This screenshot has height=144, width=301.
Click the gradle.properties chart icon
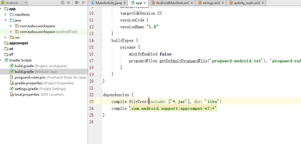[x=11, y=83]
